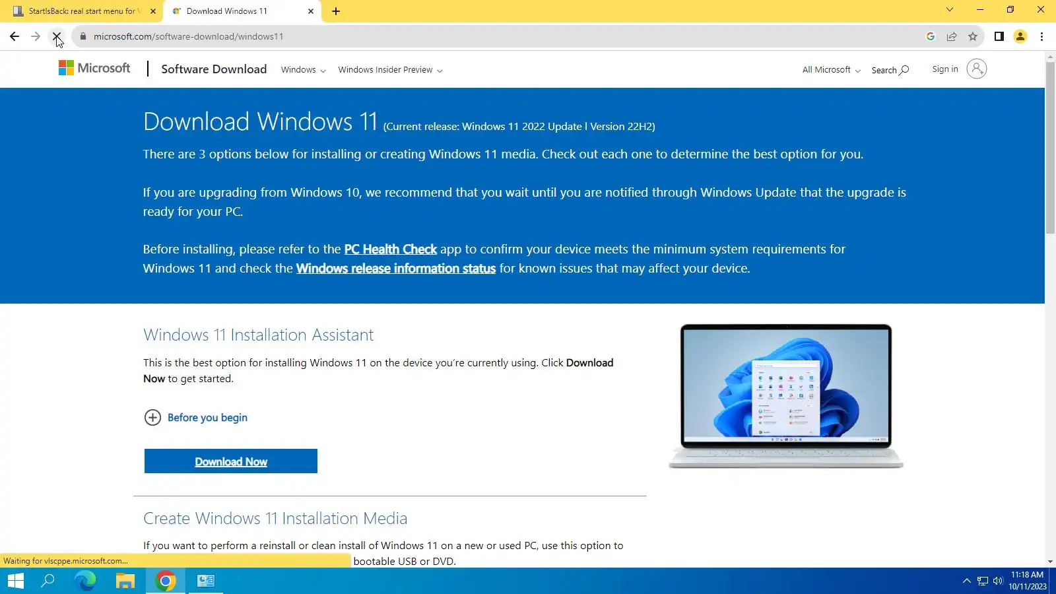
Task: Click the Create Windows 11 Installation Media heading
Action: (275, 518)
